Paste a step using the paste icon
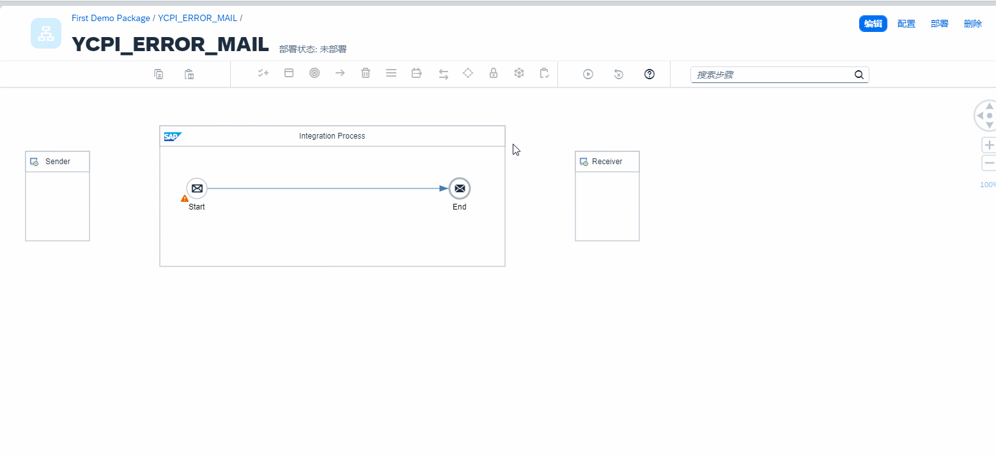The image size is (996, 458). point(189,74)
